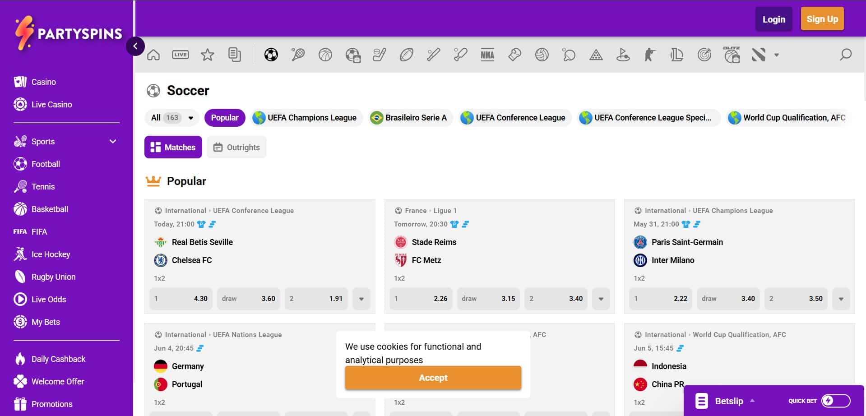Open FIFA in the sidebar
The image size is (866, 416).
(30, 231)
